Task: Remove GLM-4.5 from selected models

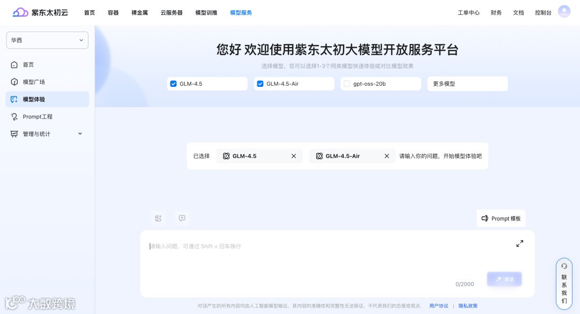Action: [294, 156]
